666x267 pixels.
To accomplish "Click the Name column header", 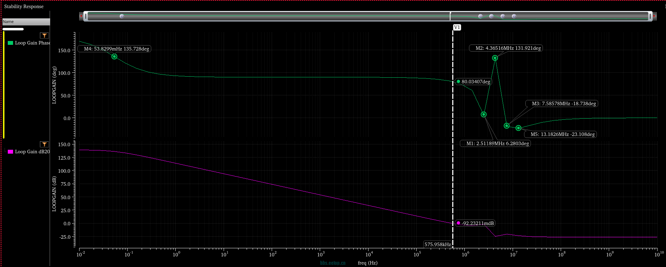I will tap(26, 22).
